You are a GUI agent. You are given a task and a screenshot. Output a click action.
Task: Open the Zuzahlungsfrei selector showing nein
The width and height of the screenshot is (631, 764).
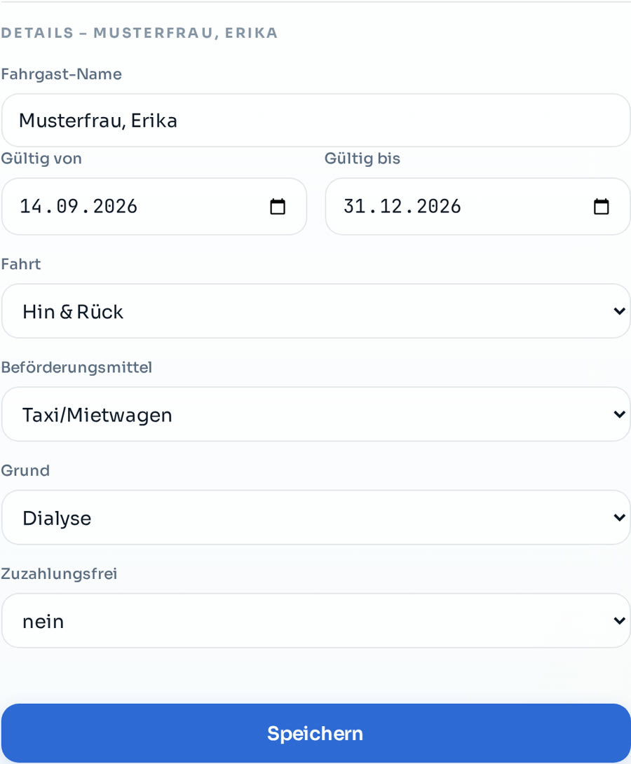click(x=315, y=621)
